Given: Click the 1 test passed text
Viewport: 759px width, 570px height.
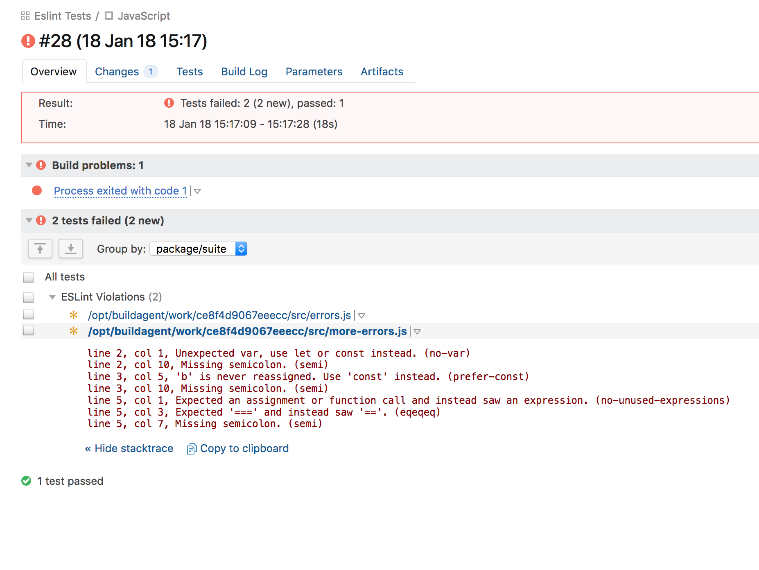Looking at the screenshot, I should pyautogui.click(x=70, y=481).
